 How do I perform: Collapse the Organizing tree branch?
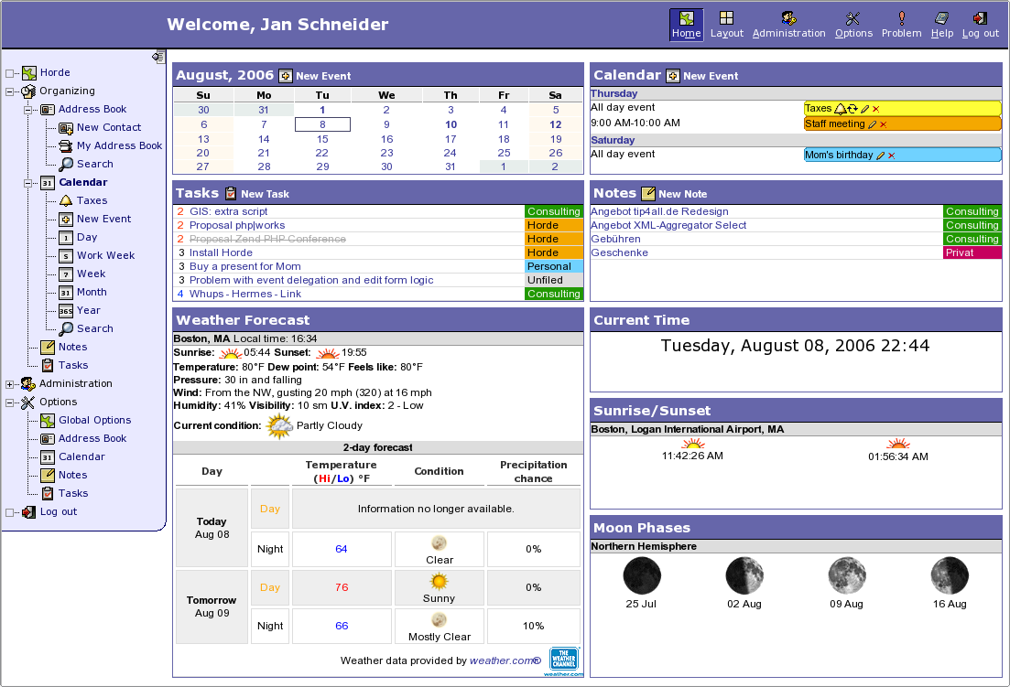[x=9, y=91]
